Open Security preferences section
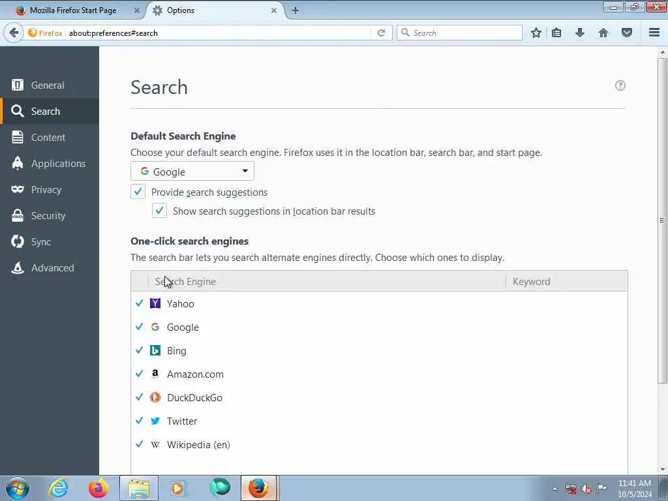The height and width of the screenshot is (501, 668). [x=50, y=215]
